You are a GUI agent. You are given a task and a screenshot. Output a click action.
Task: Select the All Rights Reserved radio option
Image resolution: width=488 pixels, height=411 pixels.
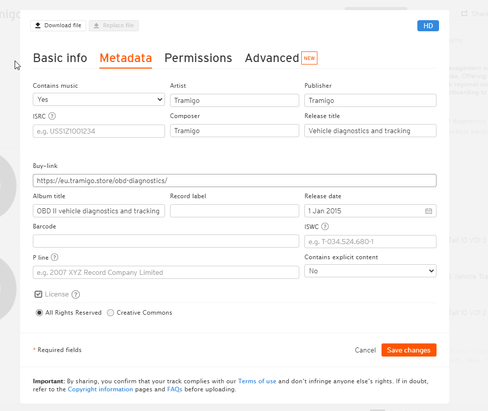(39, 313)
